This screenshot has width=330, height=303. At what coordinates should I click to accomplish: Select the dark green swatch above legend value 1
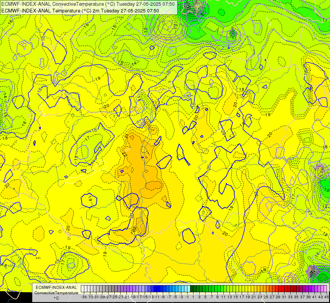pos(192,289)
